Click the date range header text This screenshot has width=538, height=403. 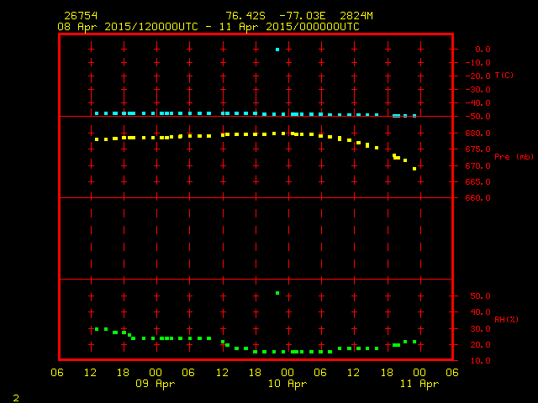point(208,27)
